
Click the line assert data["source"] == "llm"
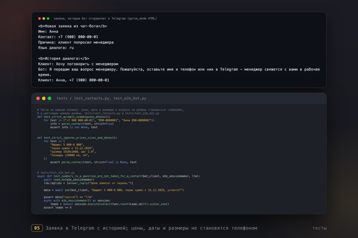tap(68, 197)
